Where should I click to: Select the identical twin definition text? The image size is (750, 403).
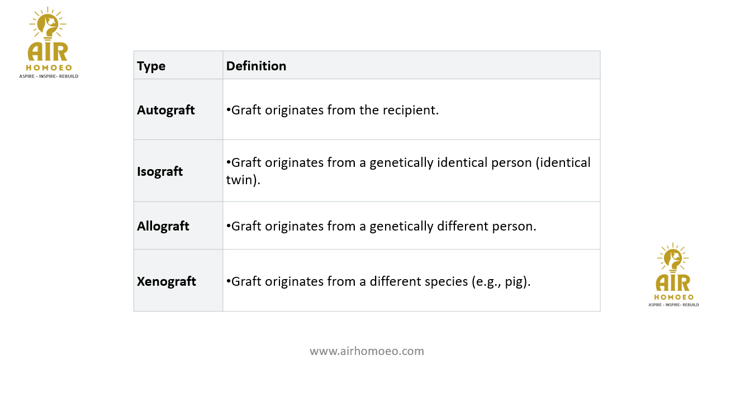[408, 171]
